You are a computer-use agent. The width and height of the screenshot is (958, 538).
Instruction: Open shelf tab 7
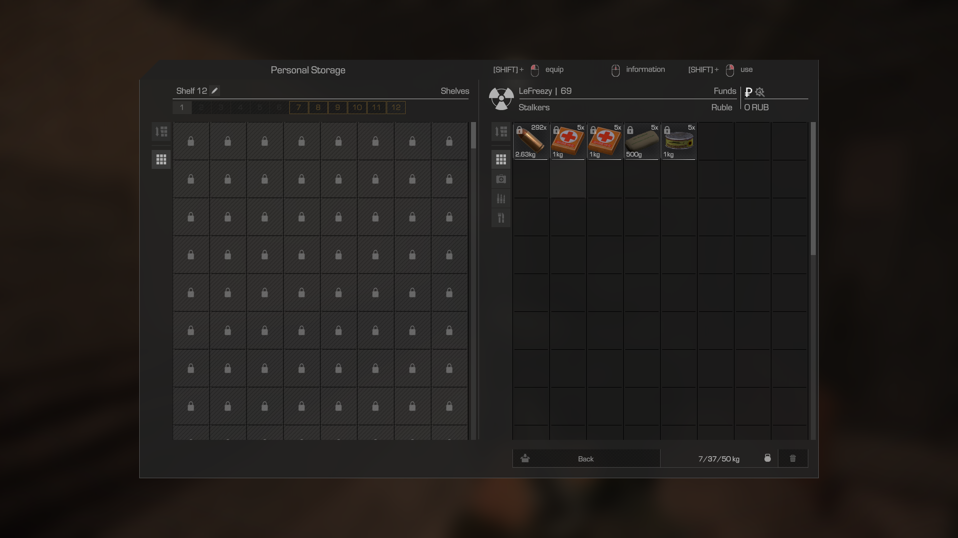click(298, 108)
